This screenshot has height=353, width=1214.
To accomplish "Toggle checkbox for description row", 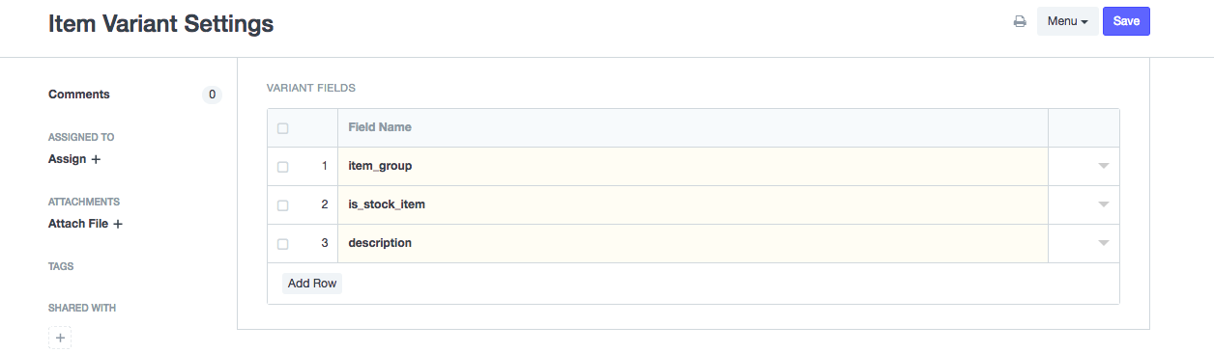I will [282, 244].
